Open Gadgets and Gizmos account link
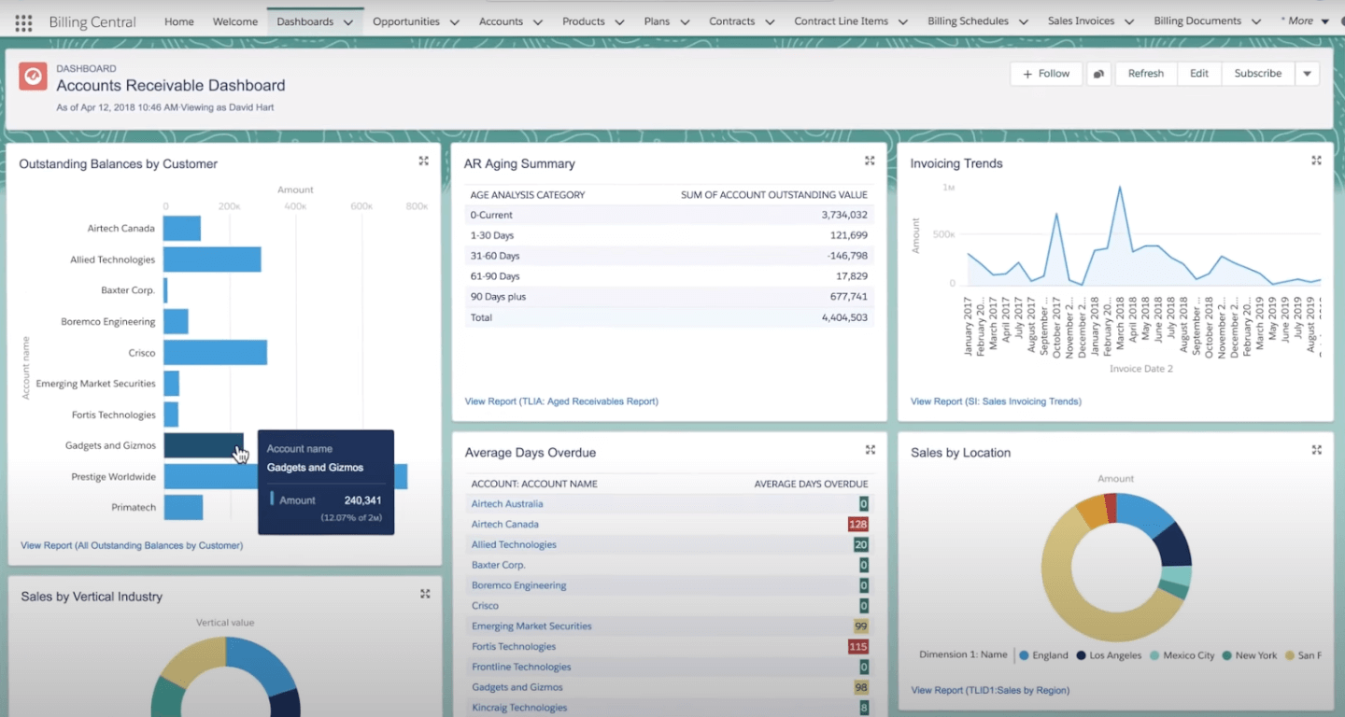 point(517,688)
